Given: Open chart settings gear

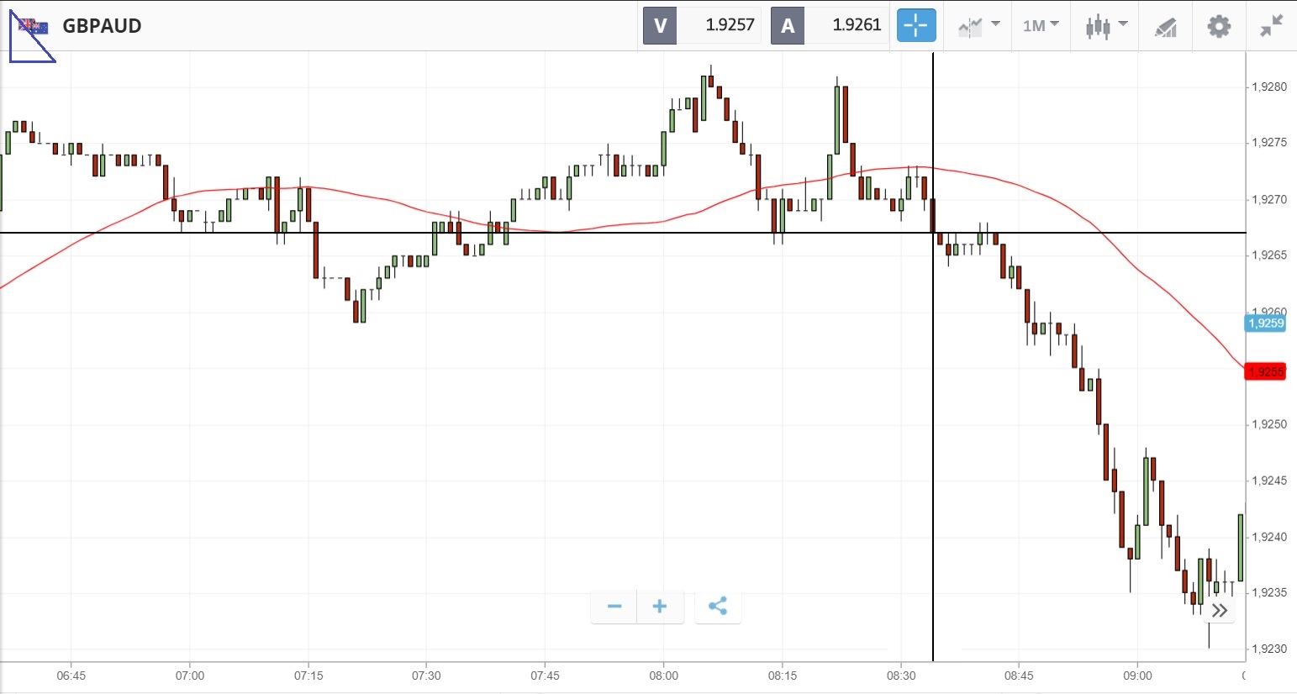Looking at the screenshot, I should click(x=1219, y=26).
